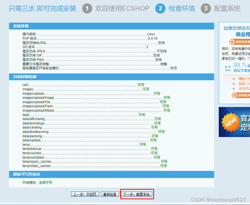Select step 1 circle icon
Viewport: 250px width, 205px height.
coord(87,8)
